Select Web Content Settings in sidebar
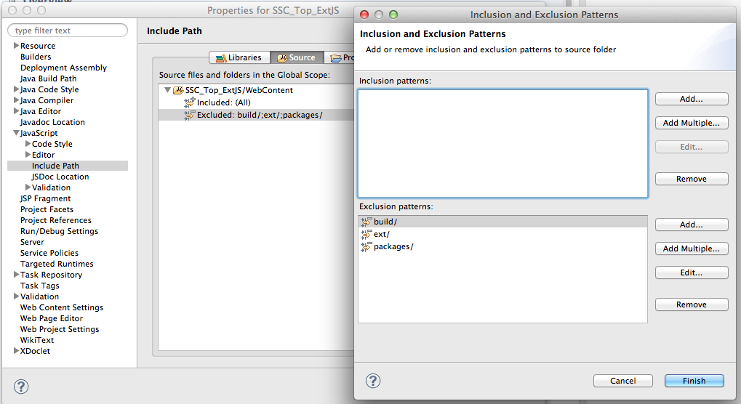741x404 pixels. [x=62, y=307]
